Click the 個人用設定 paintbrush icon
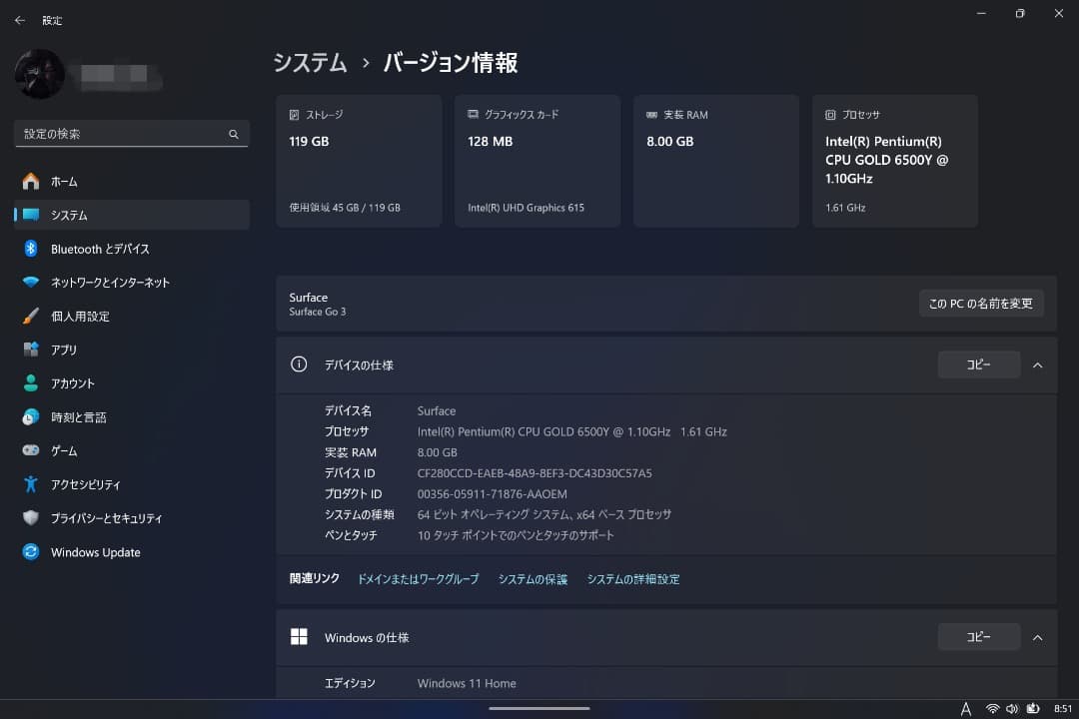Viewport: 1079px width, 719px height. (31, 317)
